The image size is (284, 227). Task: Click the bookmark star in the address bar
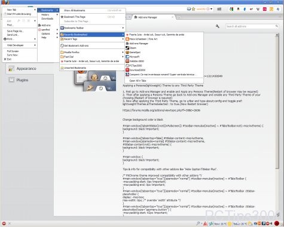tap(193, 9)
